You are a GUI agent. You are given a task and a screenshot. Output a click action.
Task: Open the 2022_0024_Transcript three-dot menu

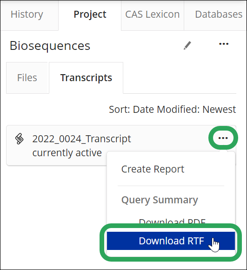223,138
